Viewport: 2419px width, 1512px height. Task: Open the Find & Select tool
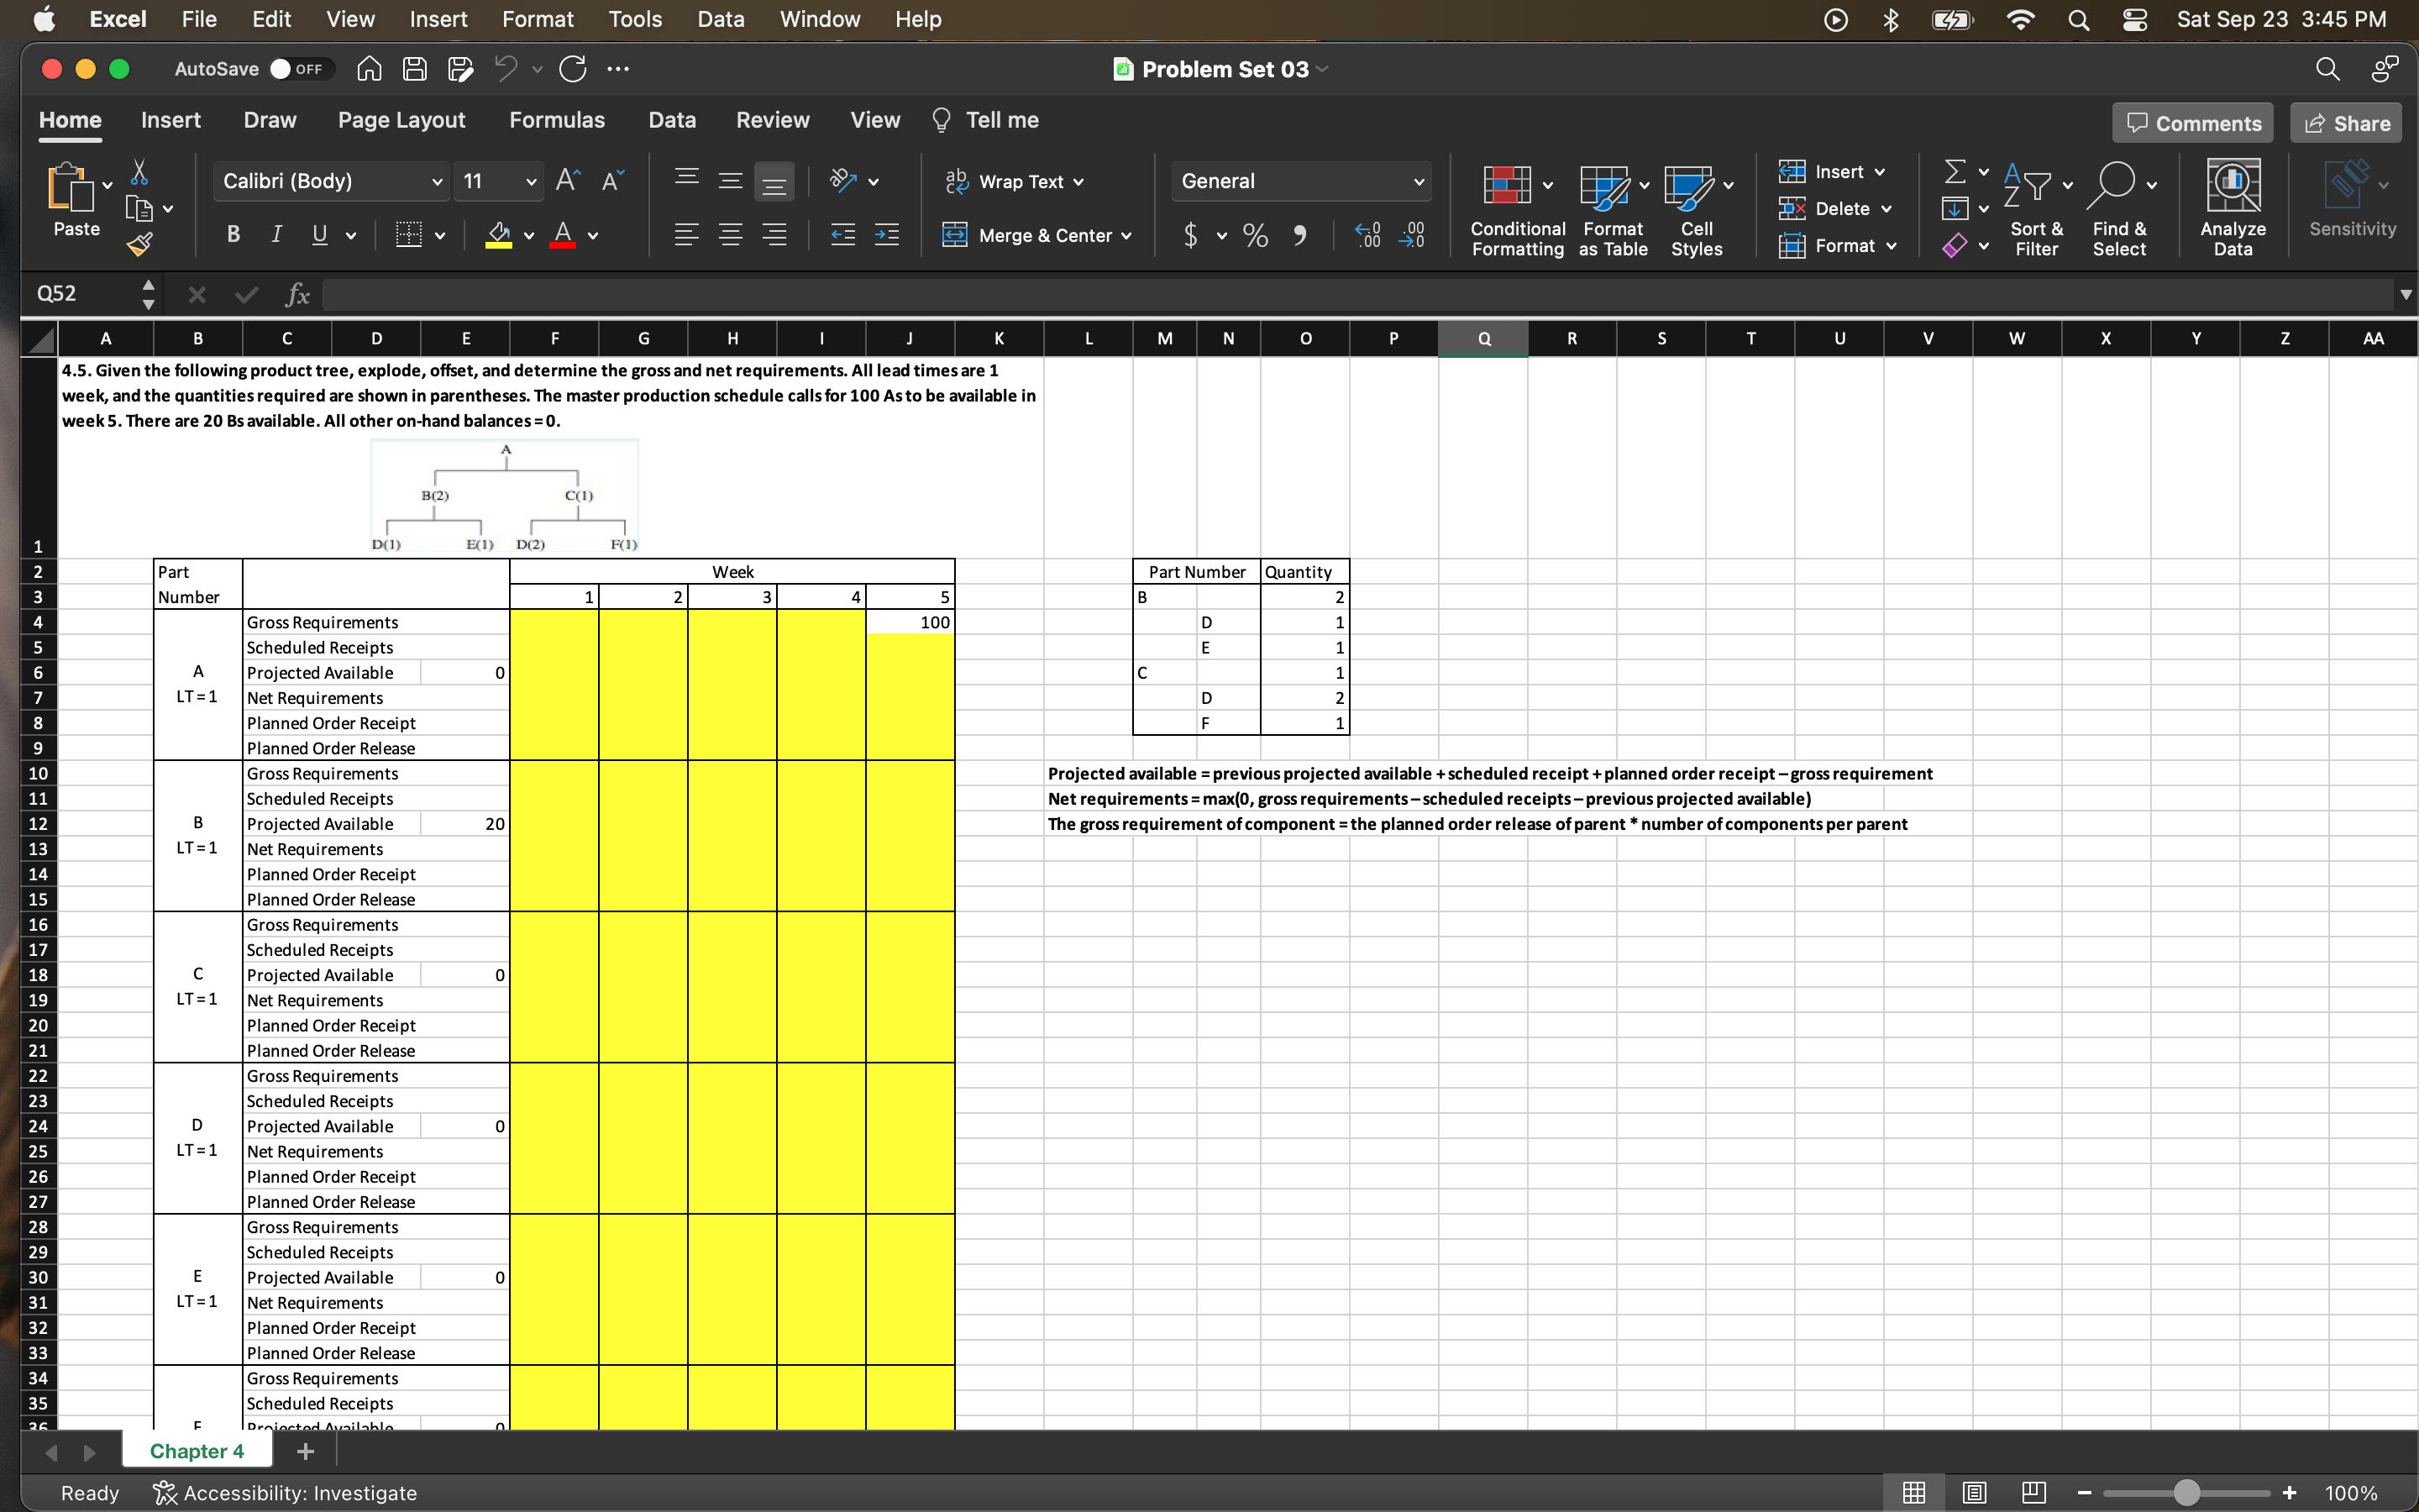tap(2120, 207)
